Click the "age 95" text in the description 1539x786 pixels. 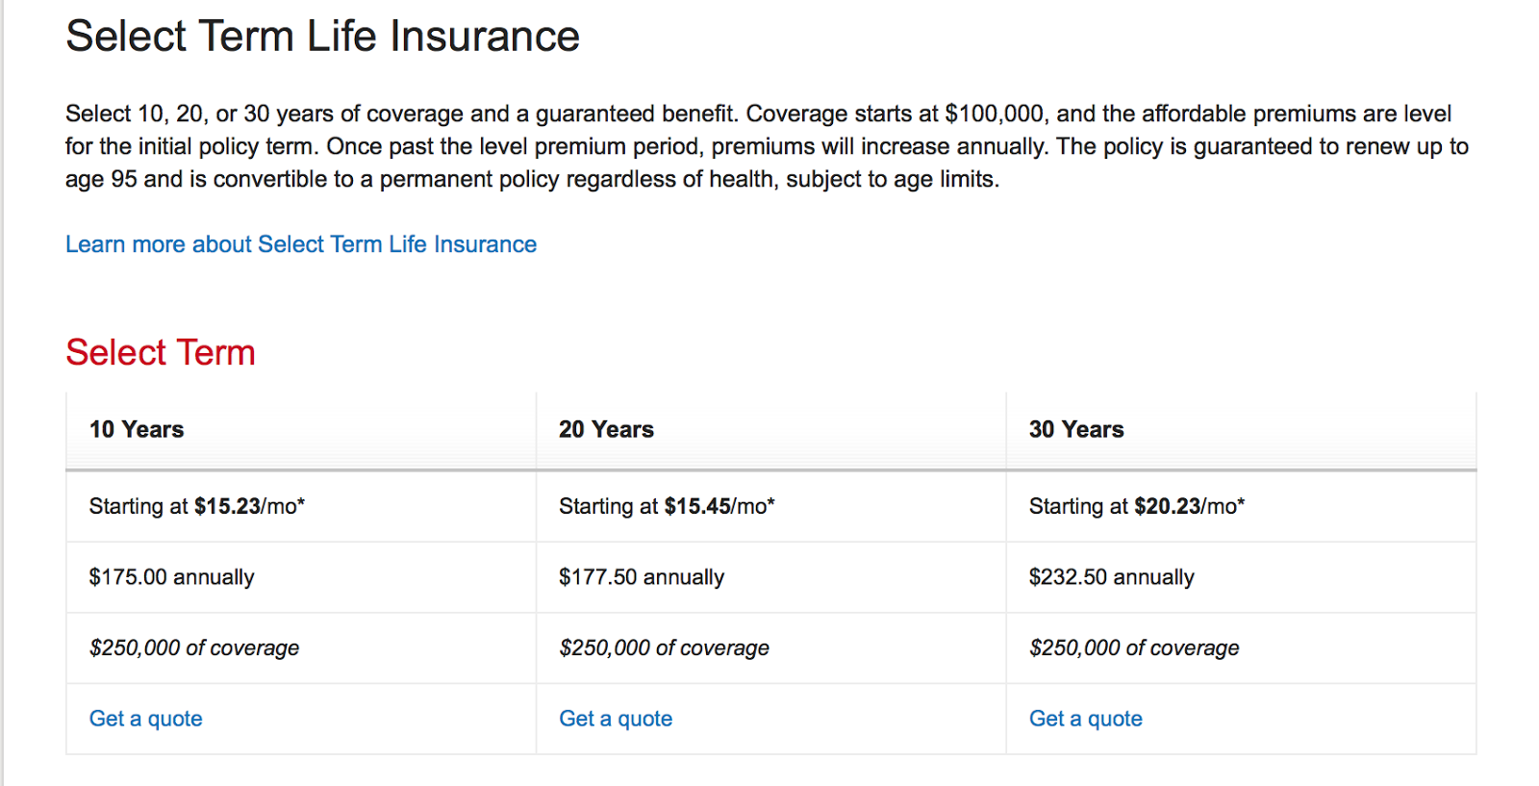click(101, 179)
